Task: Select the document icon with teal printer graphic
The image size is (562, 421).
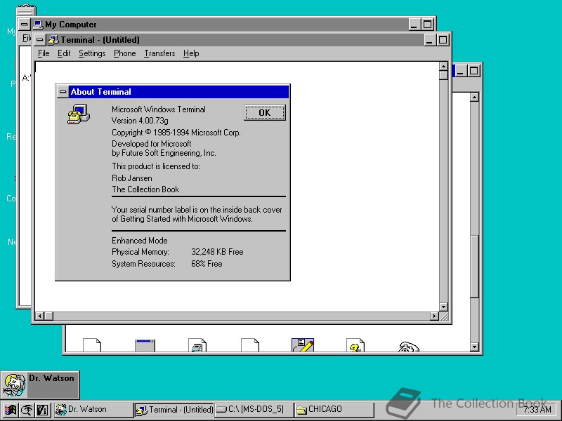Action: [197, 345]
